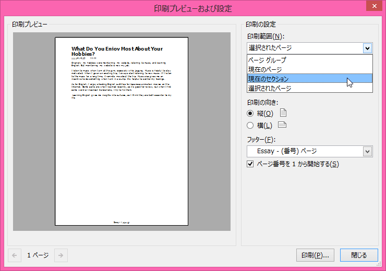Choose 現在のページ from the list
Screen dimensions: 386x271
310,69
